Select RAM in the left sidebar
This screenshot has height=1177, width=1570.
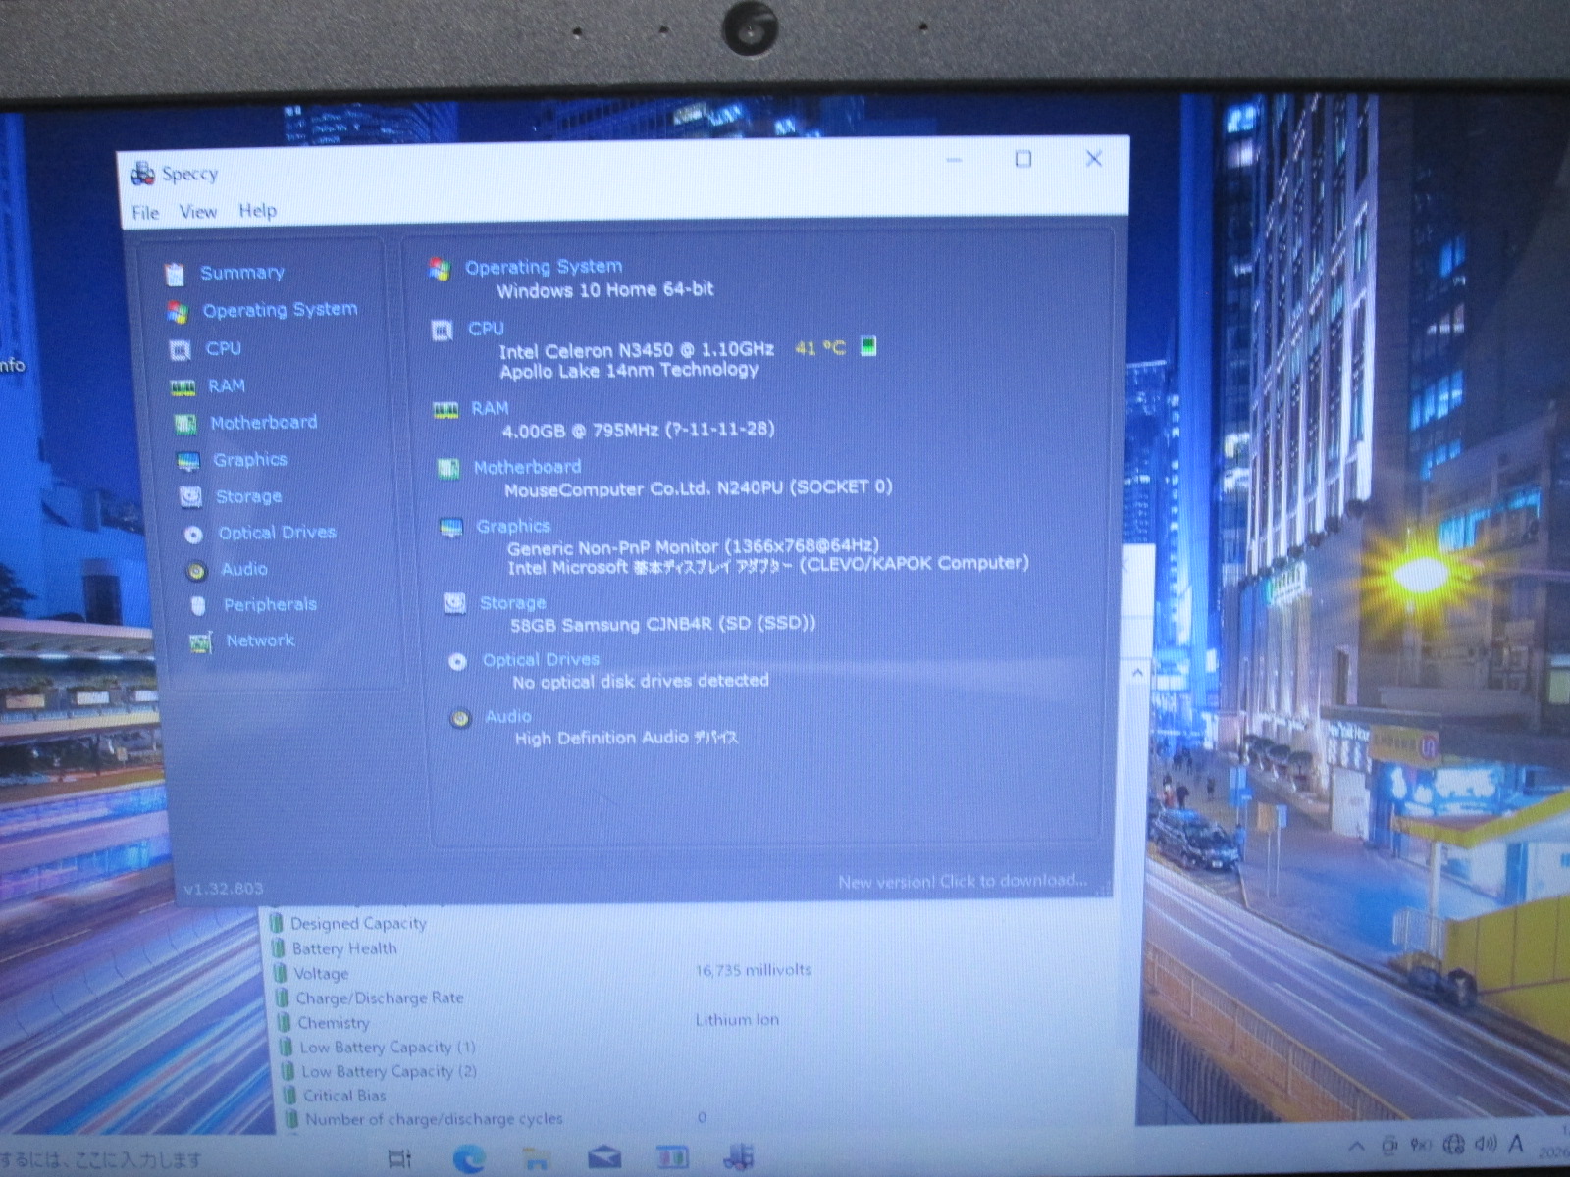(x=226, y=386)
